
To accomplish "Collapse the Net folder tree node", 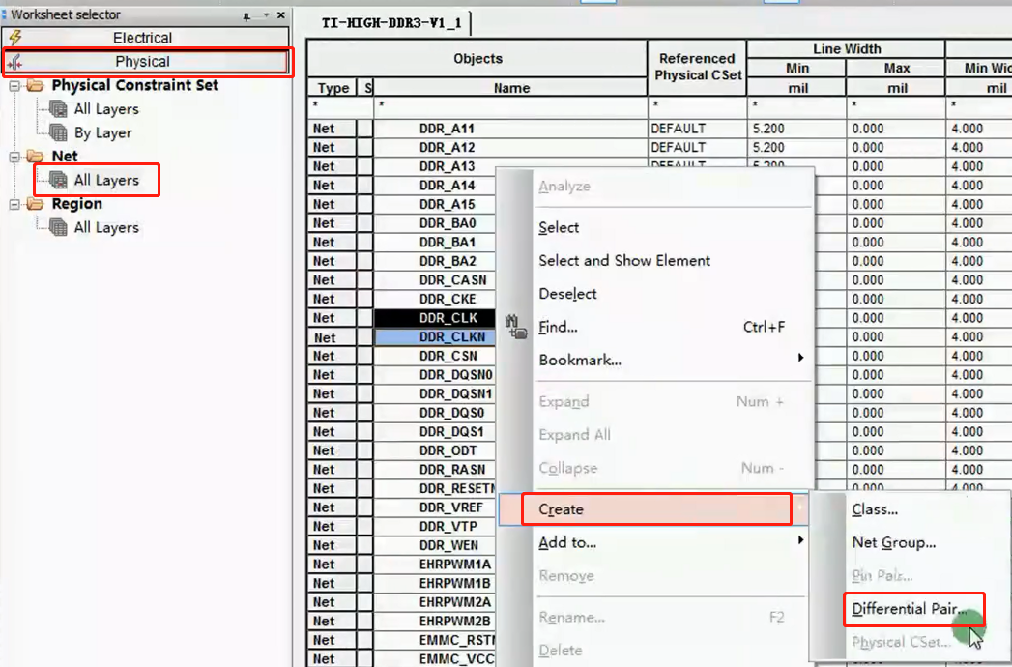I will (14, 157).
